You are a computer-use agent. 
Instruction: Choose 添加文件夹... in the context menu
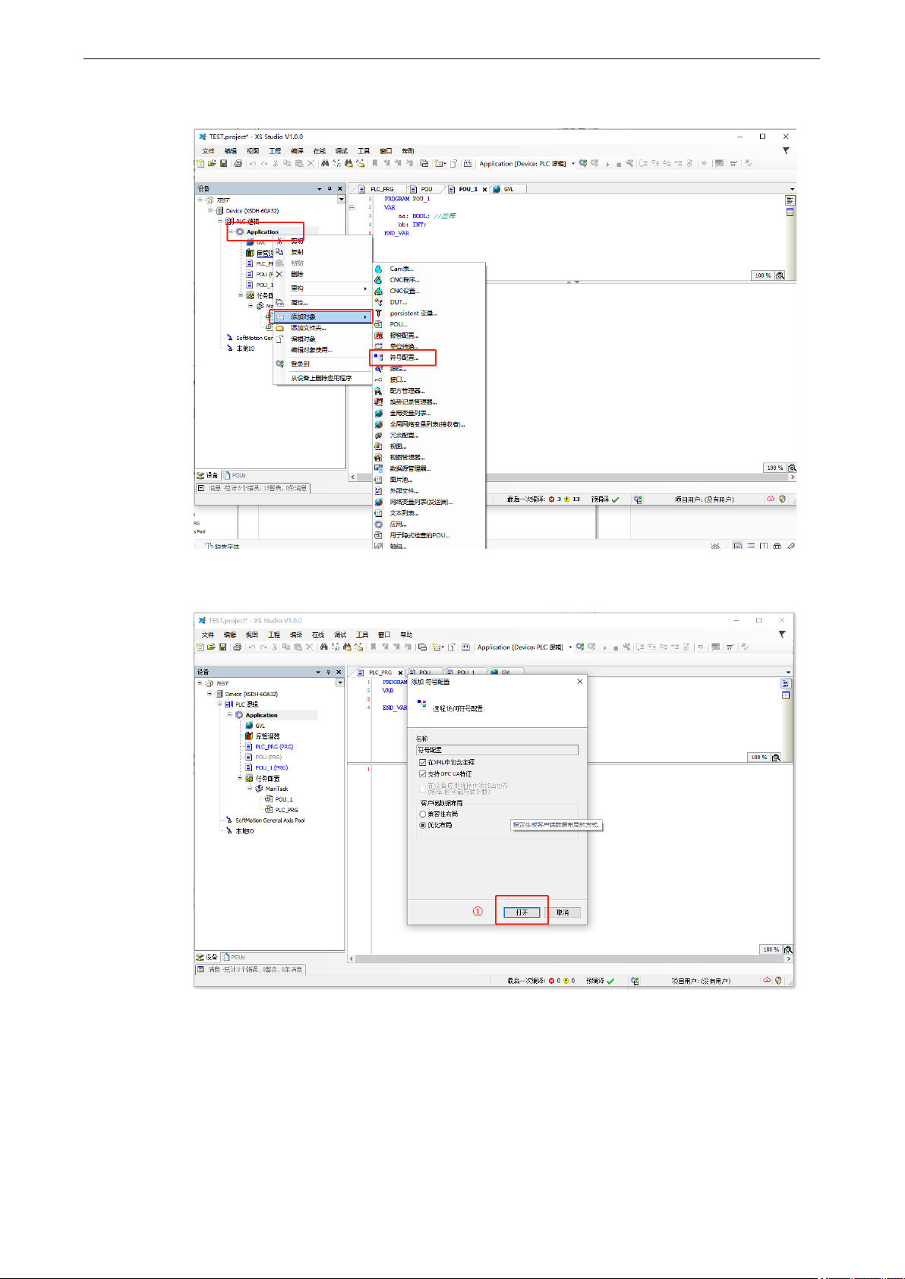coord(308,328)
